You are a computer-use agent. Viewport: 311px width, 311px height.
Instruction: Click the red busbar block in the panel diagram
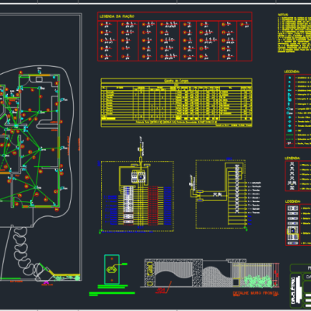[x=152, y=205]
